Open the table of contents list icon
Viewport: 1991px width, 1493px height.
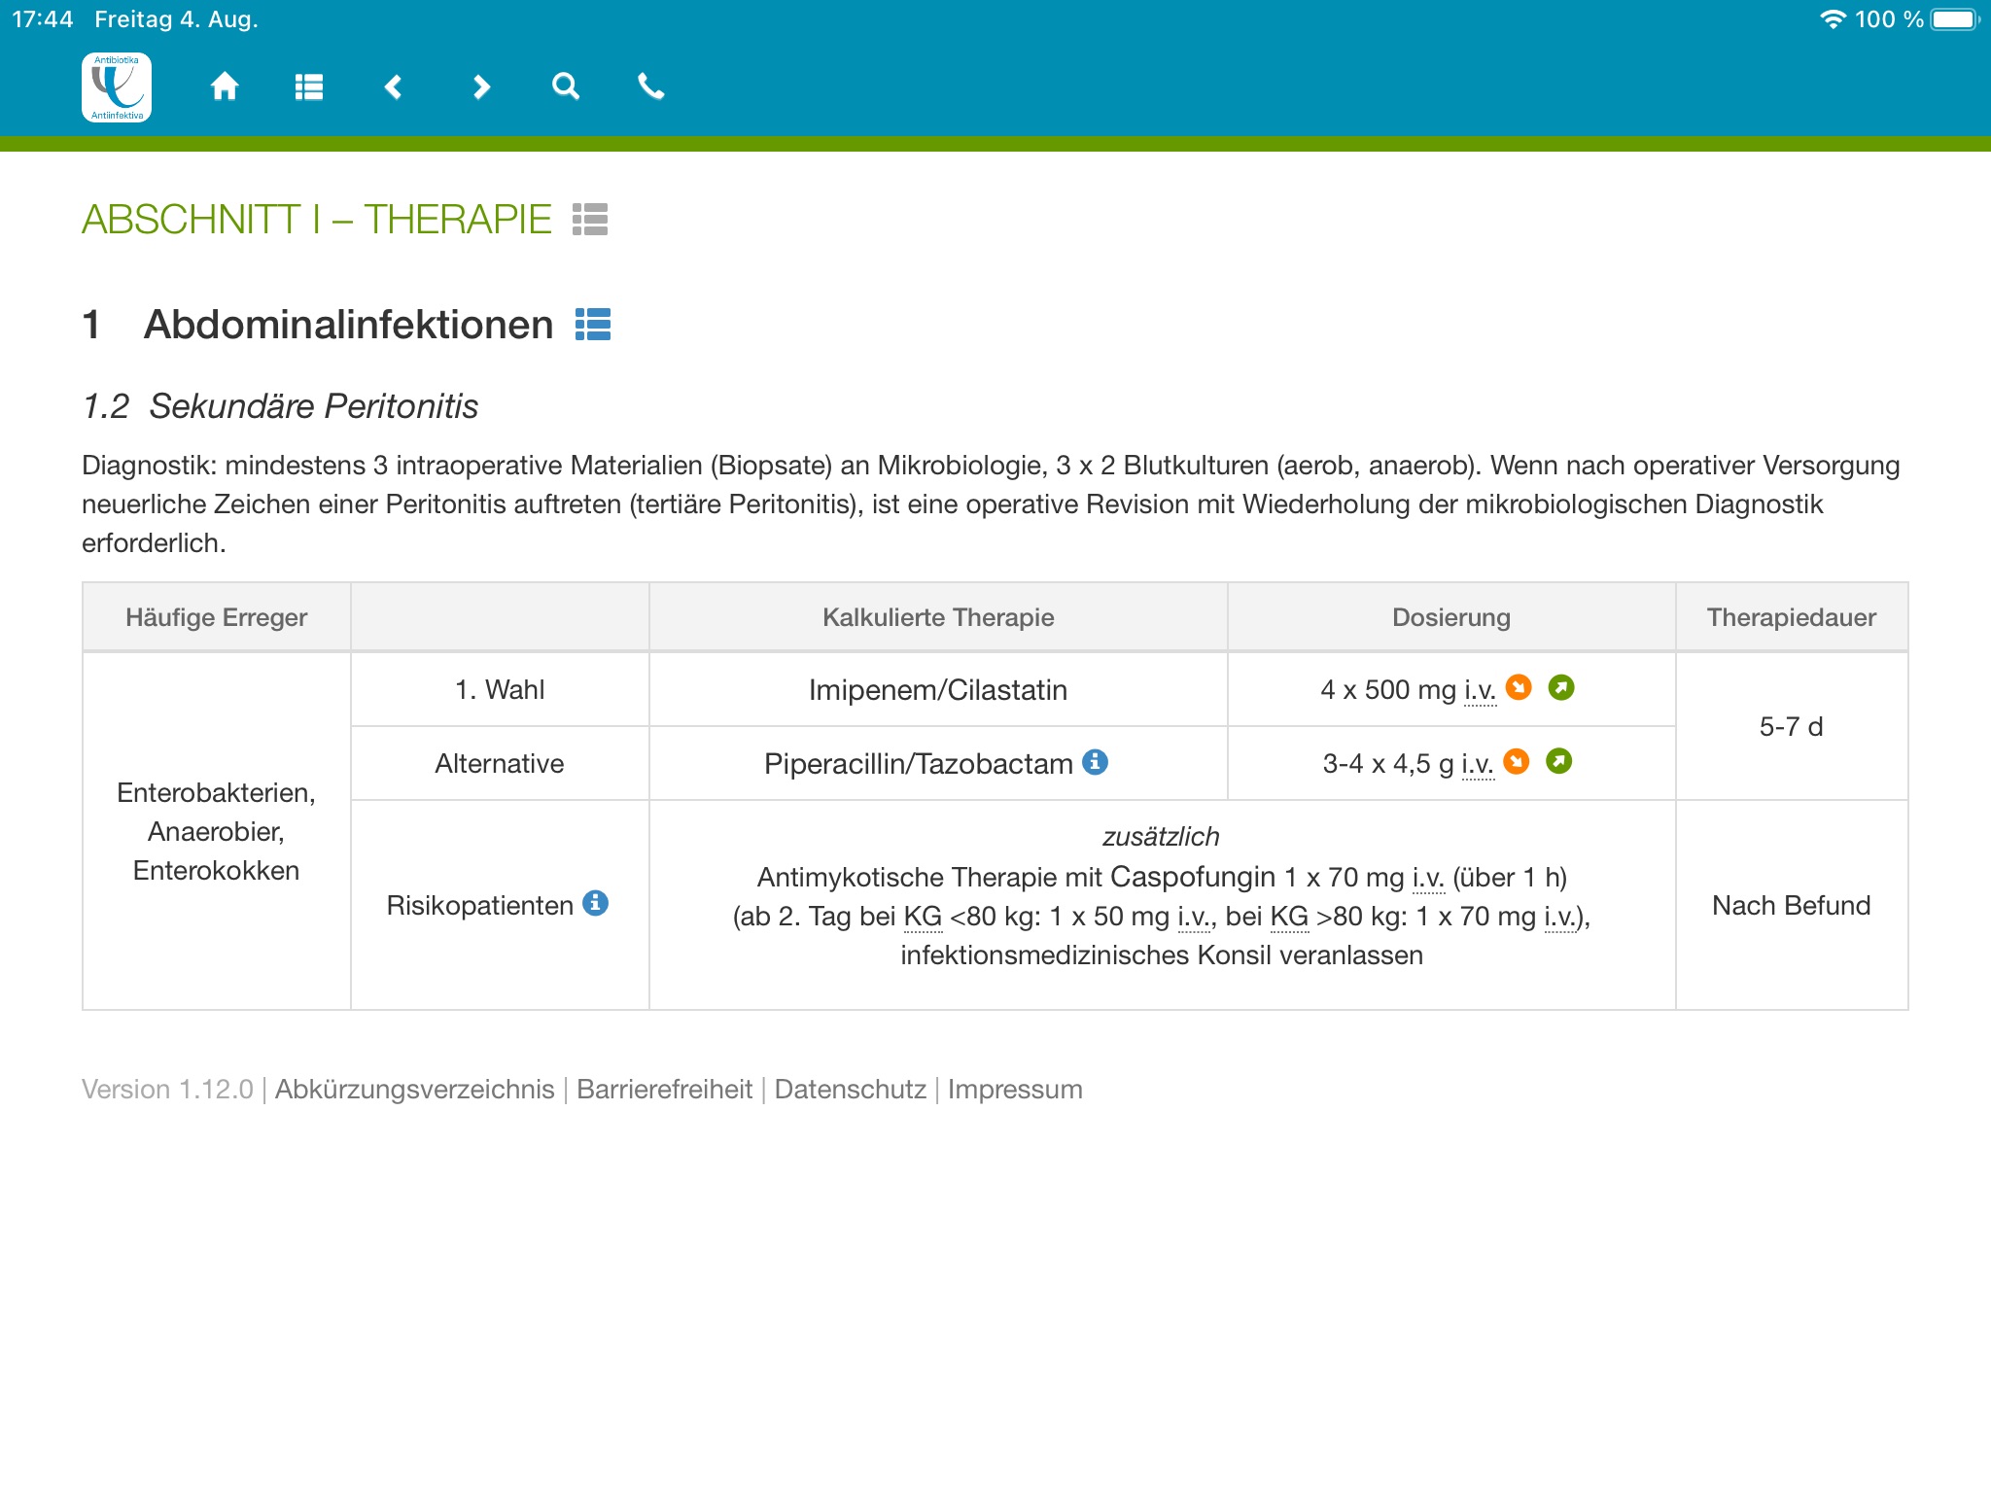[309, 87]
